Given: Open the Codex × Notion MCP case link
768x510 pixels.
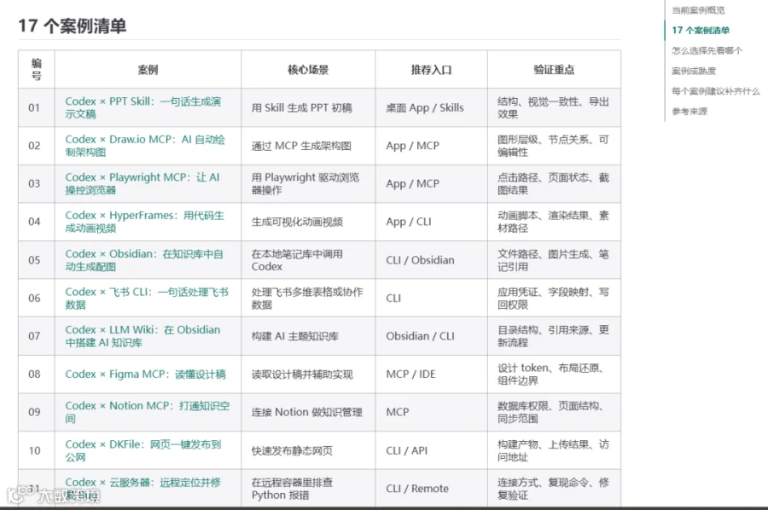Looking at the screenshot, I should pyautogui.click(x=148, y=412).
